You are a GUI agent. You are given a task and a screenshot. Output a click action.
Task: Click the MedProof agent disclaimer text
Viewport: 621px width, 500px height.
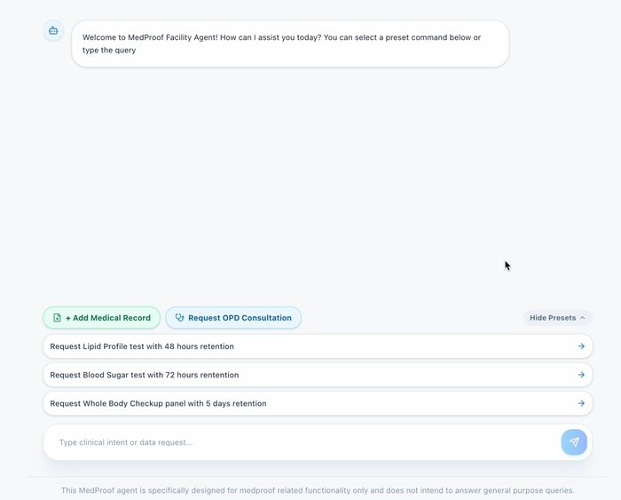click(x=318, y=490)
